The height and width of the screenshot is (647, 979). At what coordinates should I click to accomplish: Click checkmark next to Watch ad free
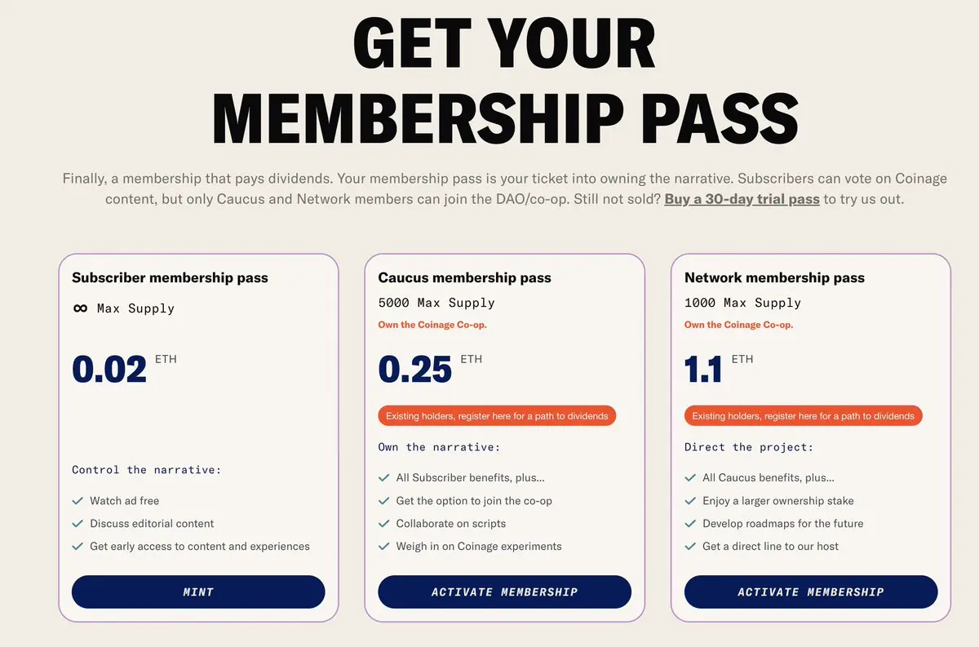click(x=78, y=501)
